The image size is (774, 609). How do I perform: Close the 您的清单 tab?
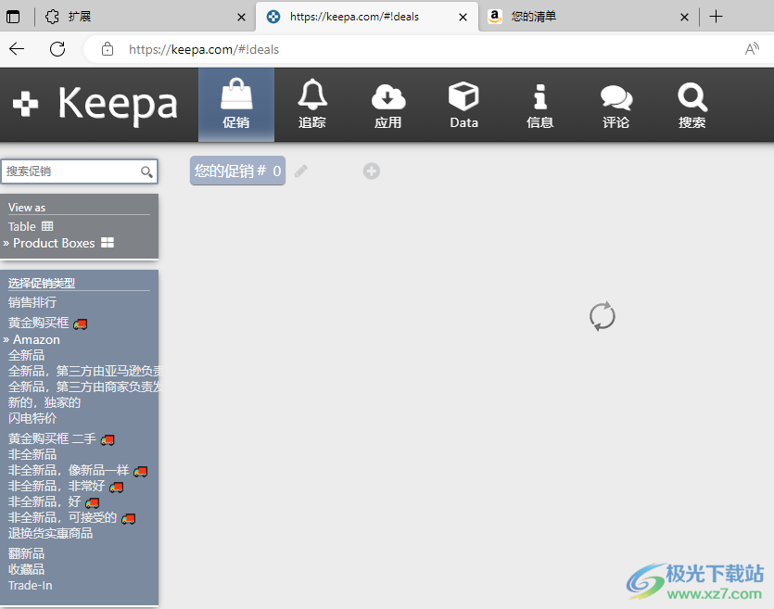click(684, 18)
